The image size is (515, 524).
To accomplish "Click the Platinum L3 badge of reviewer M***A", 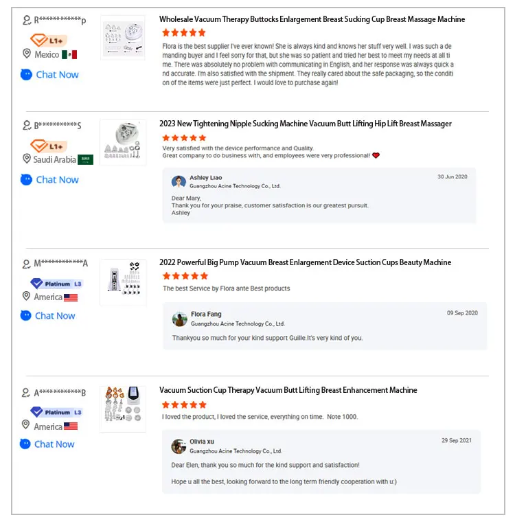I will [x=56, y=284].
